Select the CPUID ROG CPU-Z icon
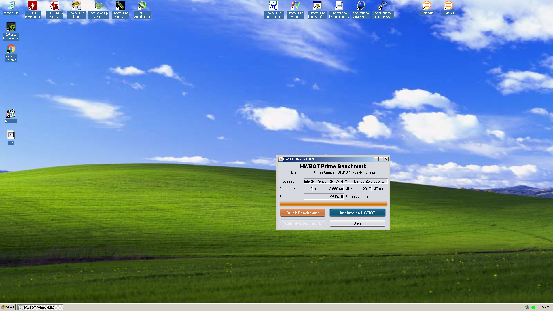 coord(54,10)
